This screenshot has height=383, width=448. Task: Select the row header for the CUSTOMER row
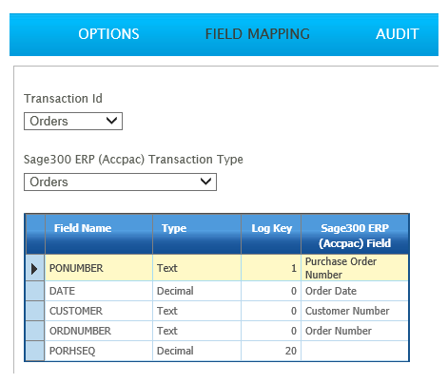pos(34,311)
